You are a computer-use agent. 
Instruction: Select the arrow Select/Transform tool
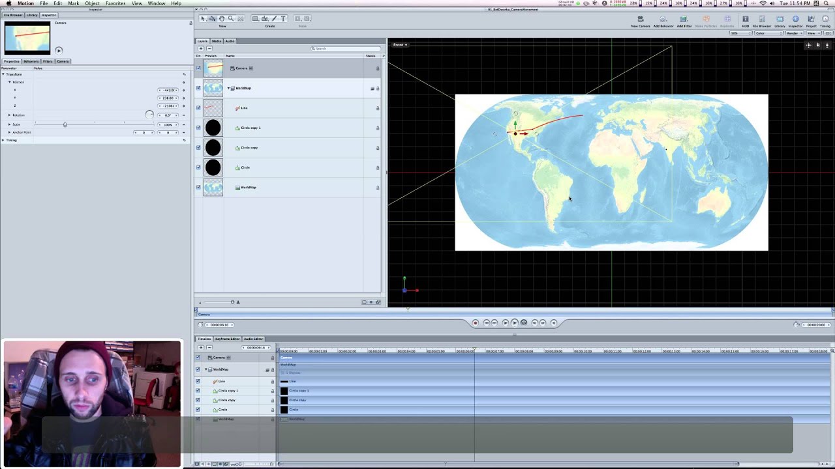[x=203, y=19]
